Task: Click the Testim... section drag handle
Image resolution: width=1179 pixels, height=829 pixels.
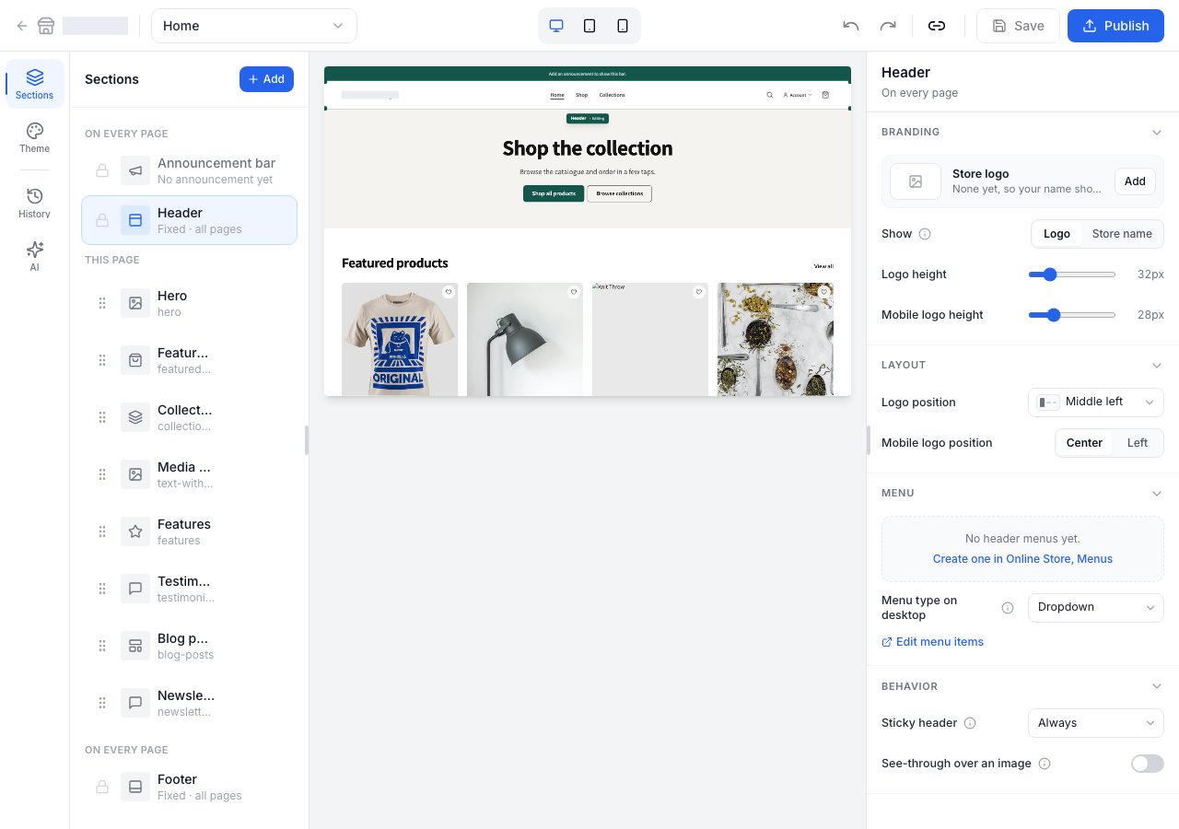Action: [x=102, y=589]
